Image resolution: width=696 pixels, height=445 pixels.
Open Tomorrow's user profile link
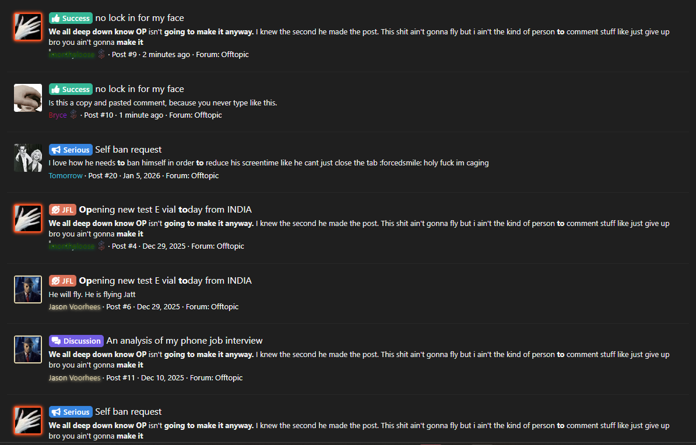(x=66, y=175)
